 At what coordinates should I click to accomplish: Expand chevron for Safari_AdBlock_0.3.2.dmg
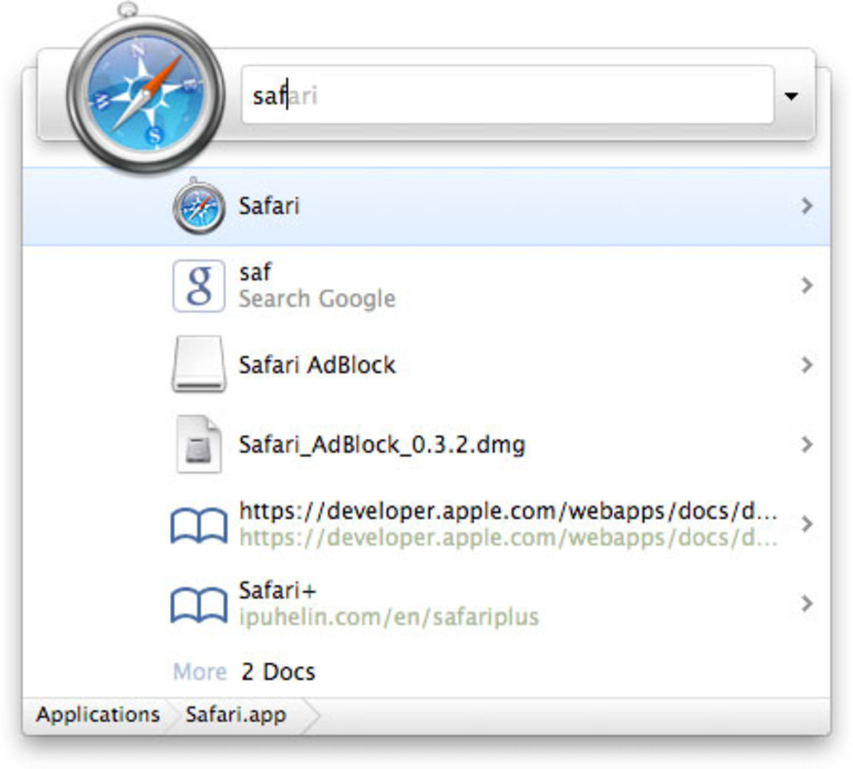(x=807, y=444)
